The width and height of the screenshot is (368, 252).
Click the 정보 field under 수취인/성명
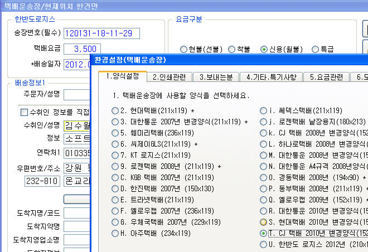[77, 139]
